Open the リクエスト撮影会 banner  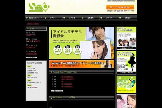click(126, 38)
